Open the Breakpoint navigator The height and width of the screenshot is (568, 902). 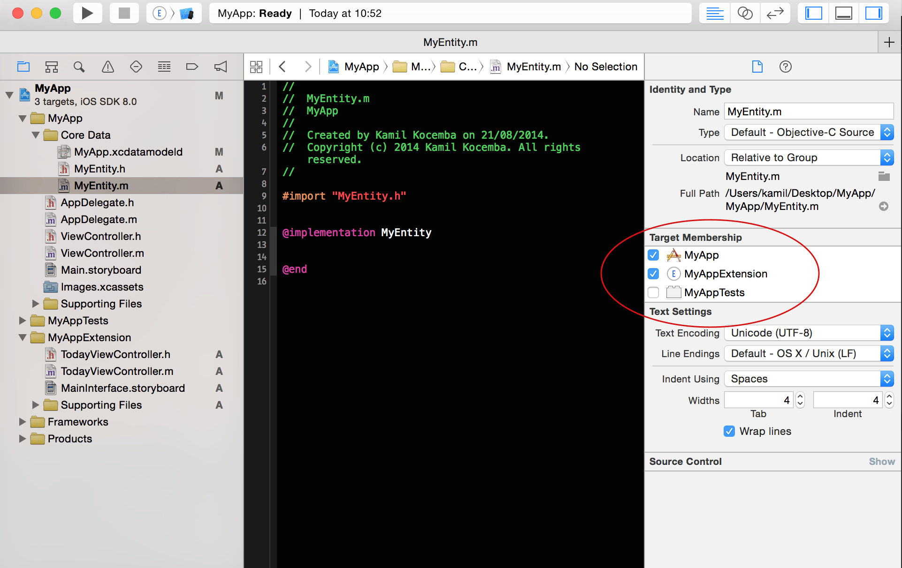click(x=192, y=67)
